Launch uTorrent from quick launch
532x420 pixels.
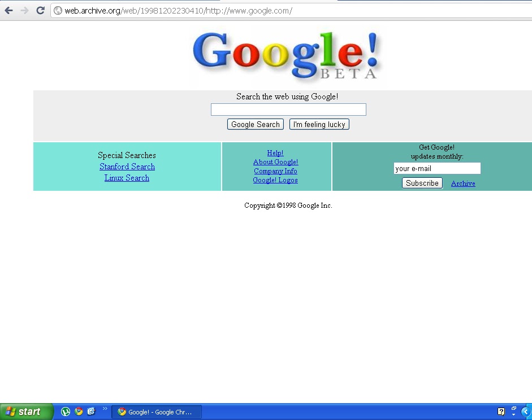pos(66,412)
